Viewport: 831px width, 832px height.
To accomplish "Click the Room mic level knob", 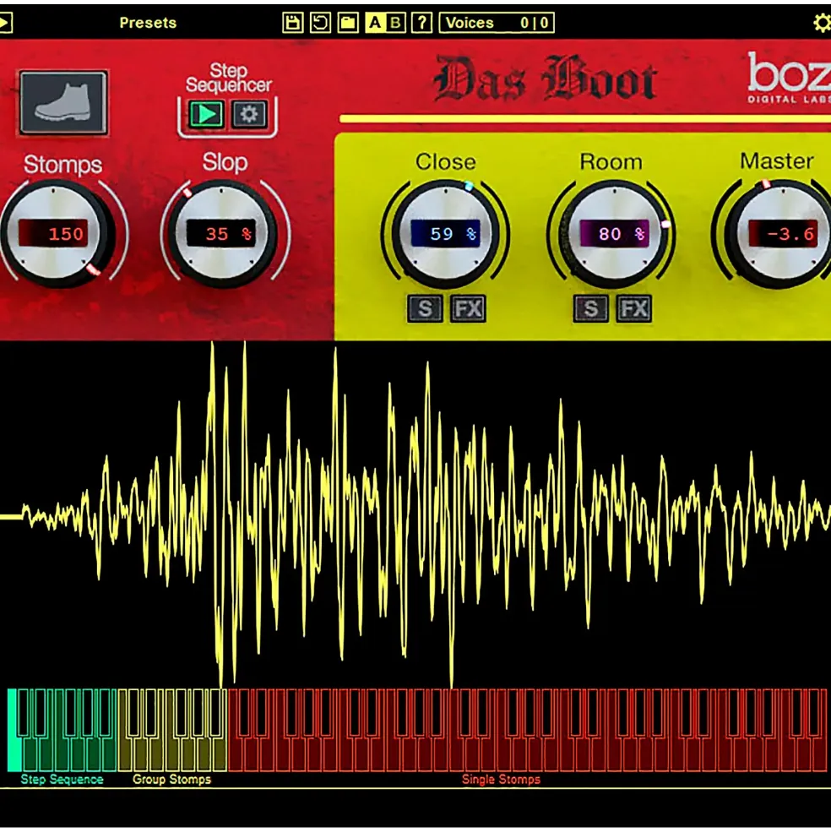I will click(x=613, y=235).
